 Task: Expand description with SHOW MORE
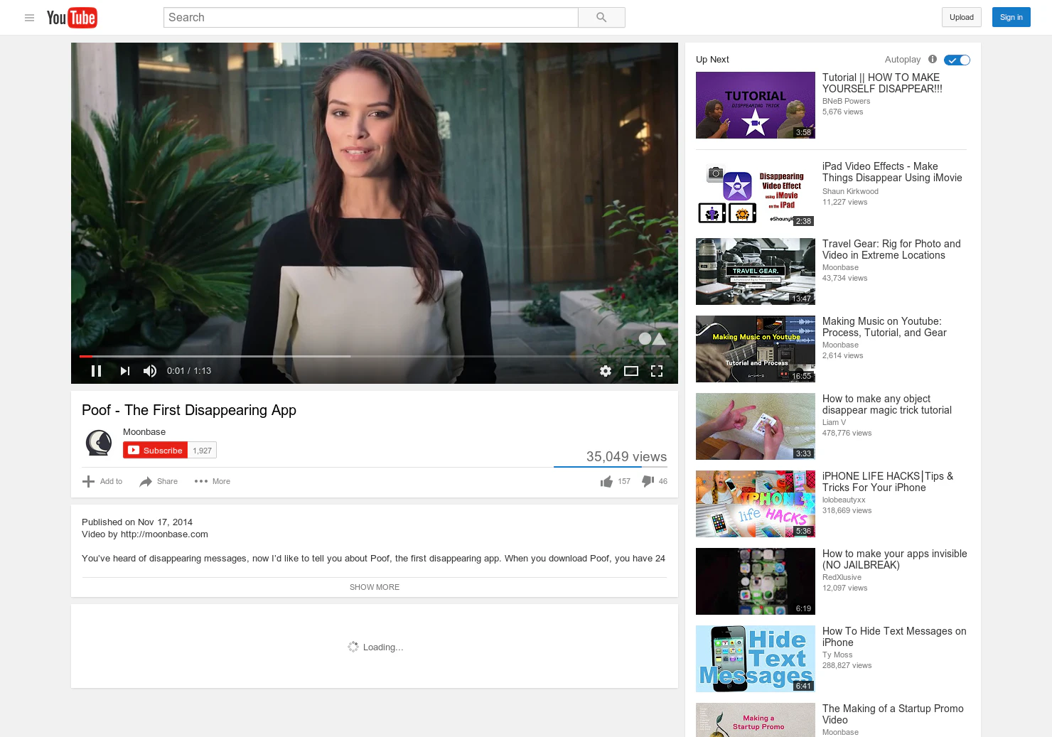(375, 587)
